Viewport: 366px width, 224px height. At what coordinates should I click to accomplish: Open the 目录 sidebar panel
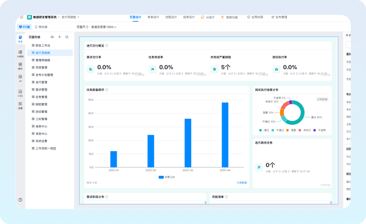[x=20, y=39]
